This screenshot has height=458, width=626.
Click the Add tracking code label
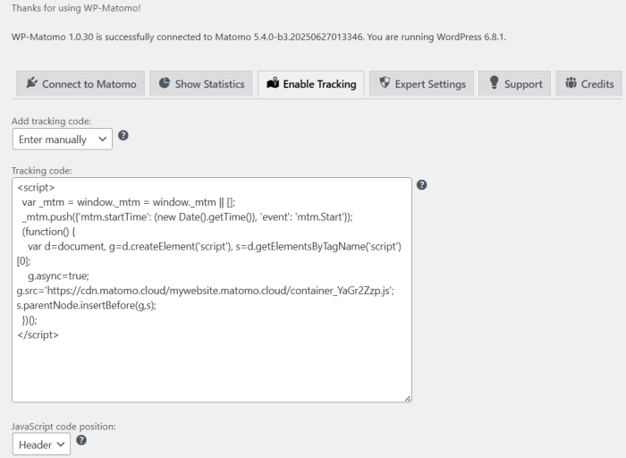(51, 121)
